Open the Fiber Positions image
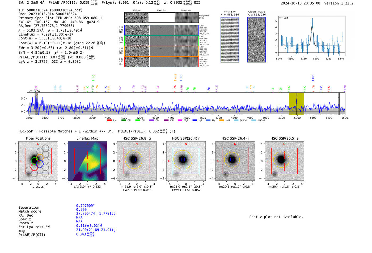The height and width of the screenshot is (253, 372). (38, 161)
